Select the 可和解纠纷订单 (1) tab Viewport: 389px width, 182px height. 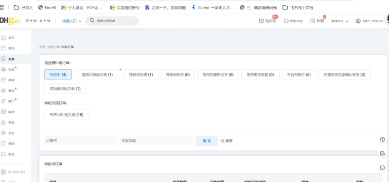click(x=65, y=89)
